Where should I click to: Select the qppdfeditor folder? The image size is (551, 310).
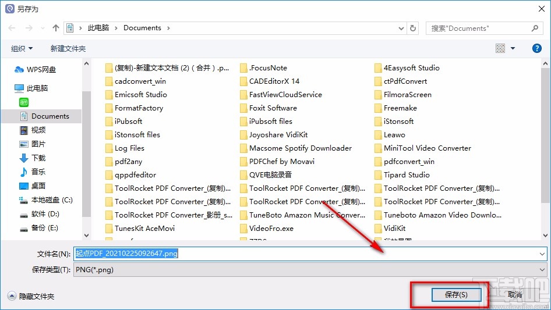[x=130, y=175]
